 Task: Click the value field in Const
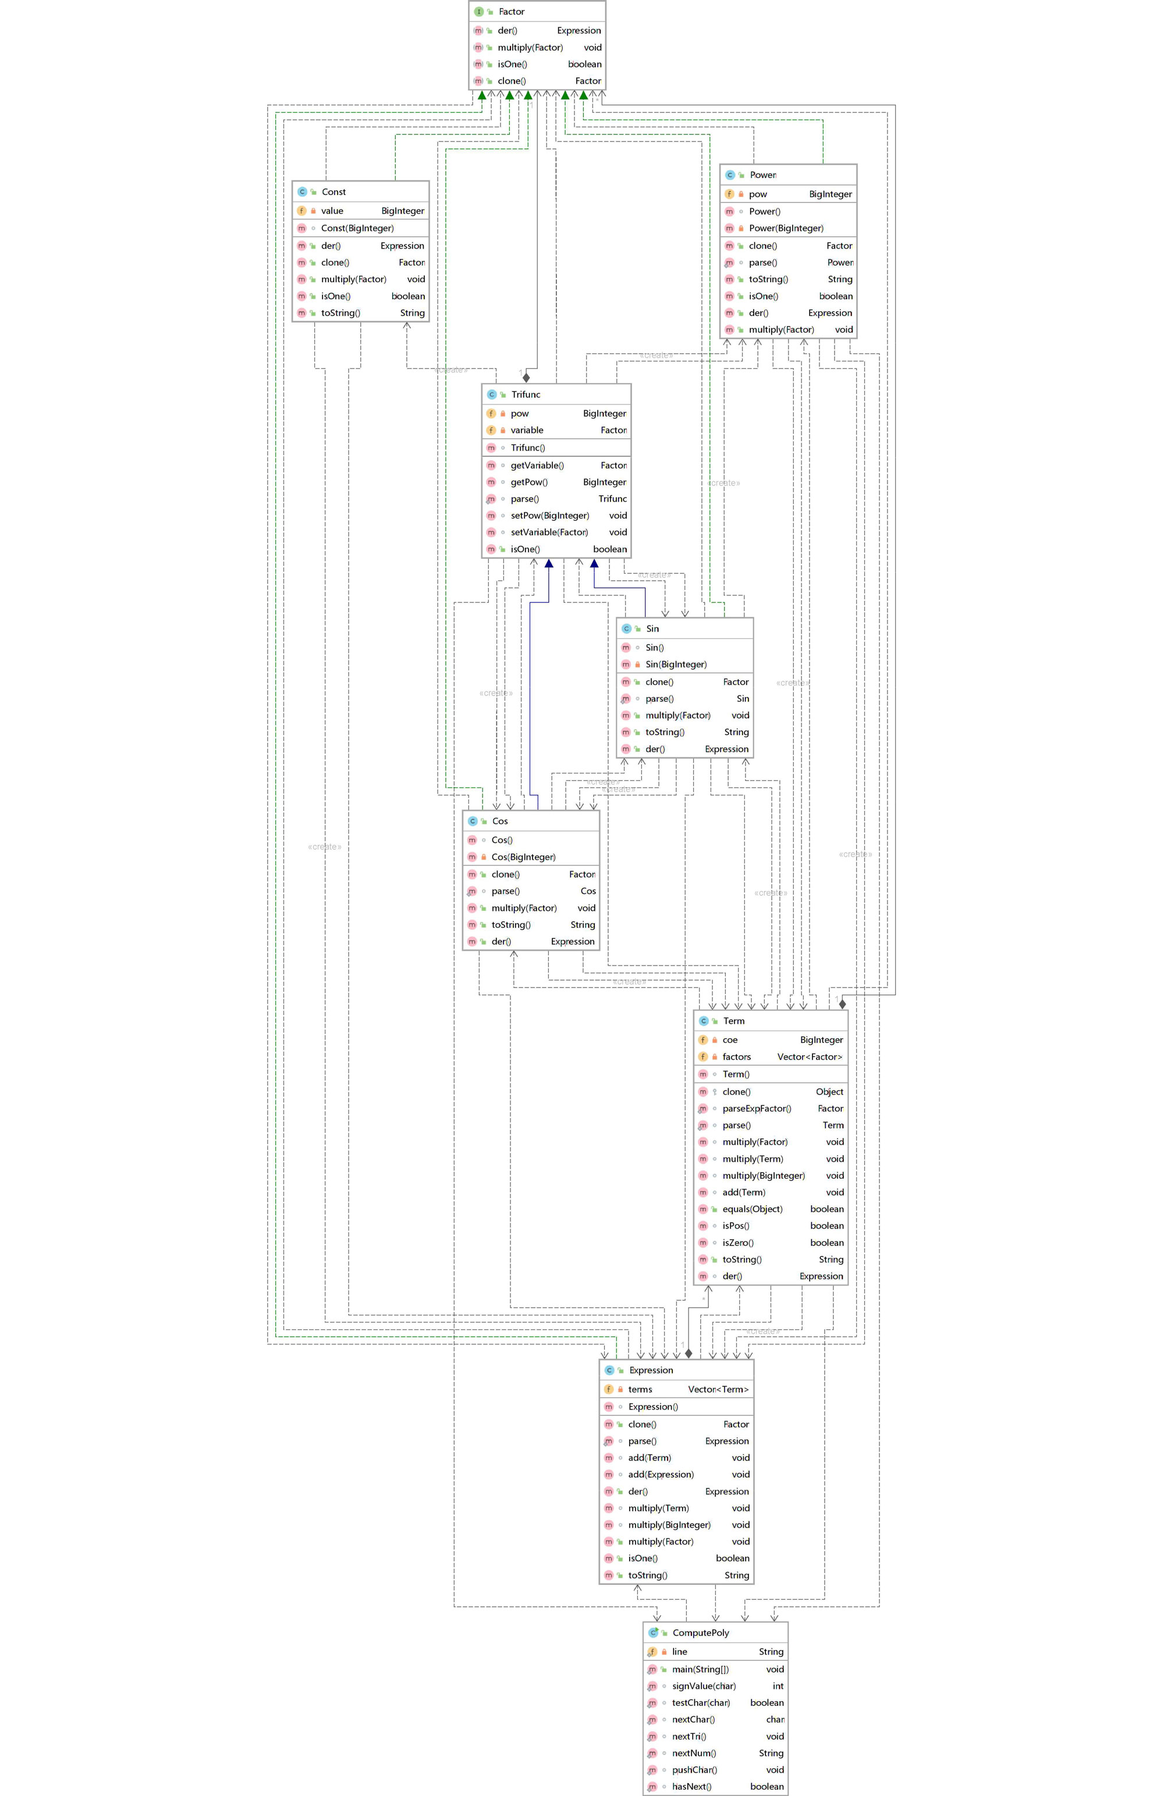coord(332,211)
